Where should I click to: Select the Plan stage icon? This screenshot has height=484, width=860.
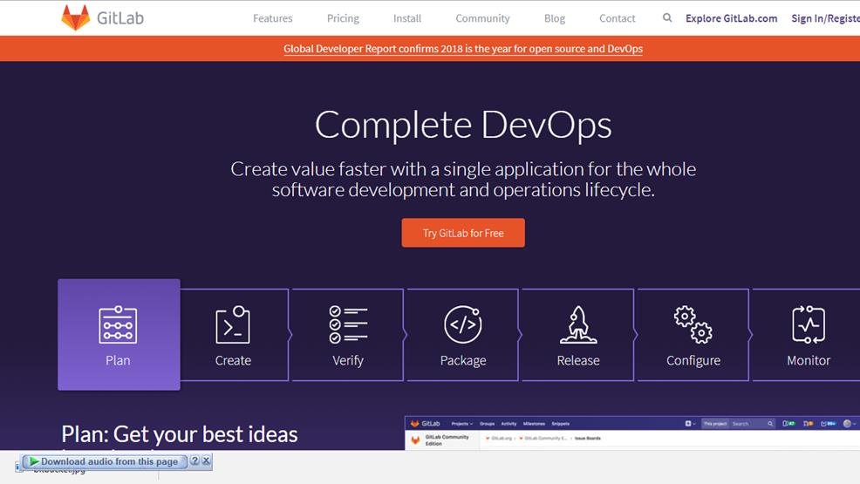click(118, 324)
